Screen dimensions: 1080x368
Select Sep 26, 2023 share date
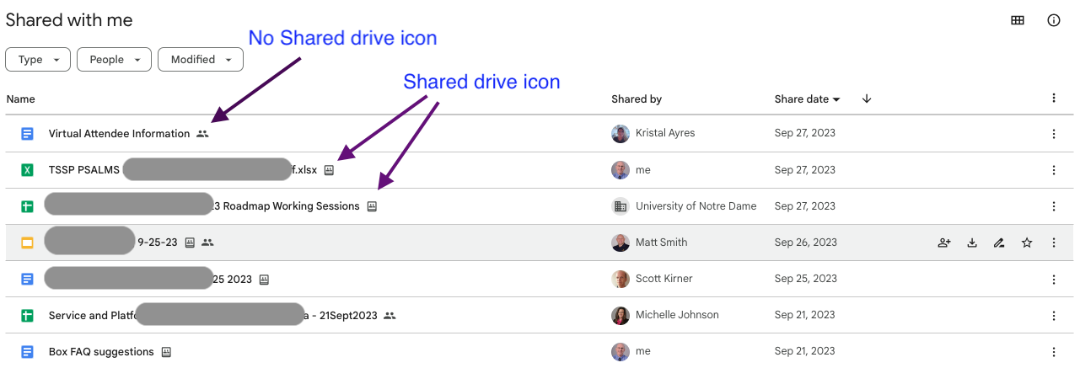pyautogui.click(x=806, y=243)
